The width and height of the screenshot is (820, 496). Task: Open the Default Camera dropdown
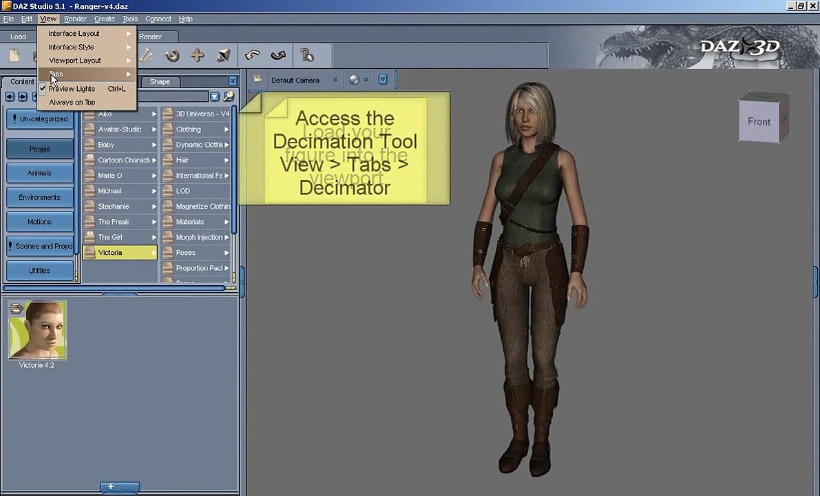[x=304, y=80]
